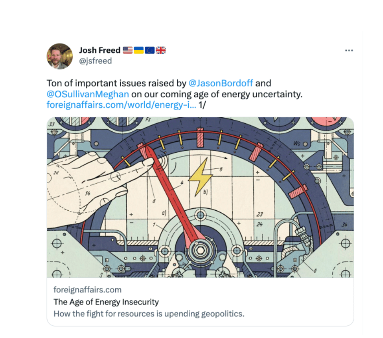Follow the foreignaffairs.com/world/energy-i link
The image size is (383, 338).
[x=120, y=105]
